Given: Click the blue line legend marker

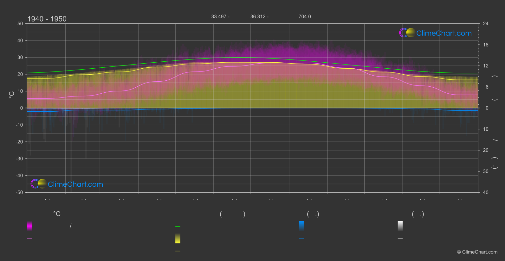Looking at the screenshot, I should (x=301, y=239).
